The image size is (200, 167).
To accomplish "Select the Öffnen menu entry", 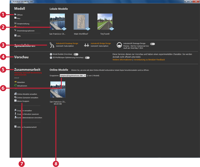I will [20, 15].
